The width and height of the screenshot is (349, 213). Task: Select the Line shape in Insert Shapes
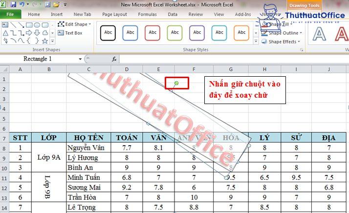pyautogui.click(x=13, y=25)
